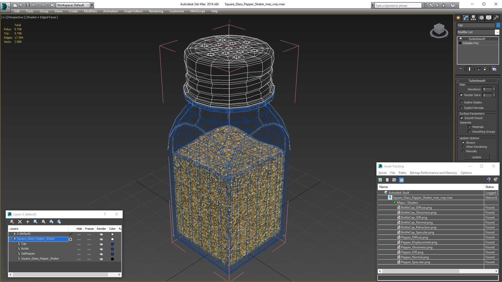Toggle Smooth Result checkbox
The width and height of the screenshot is (502, 282).
coord(461,118)
